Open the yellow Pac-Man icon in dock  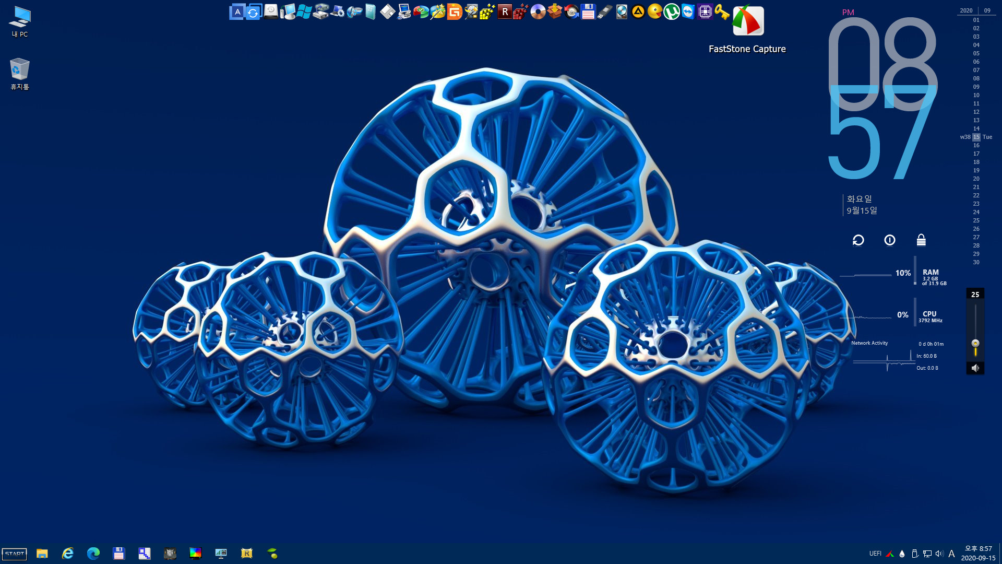pyautogui.click(x=655, y=11)
